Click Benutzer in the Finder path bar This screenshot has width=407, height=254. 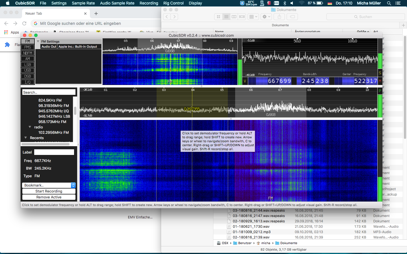click(243, 243)
